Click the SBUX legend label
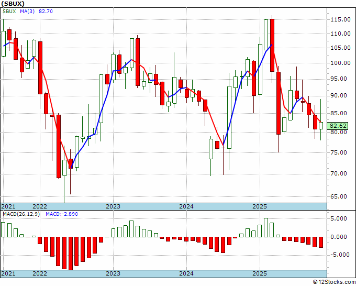Image resolution: width=356 pixels, height=286 pixels. (9, 12)
